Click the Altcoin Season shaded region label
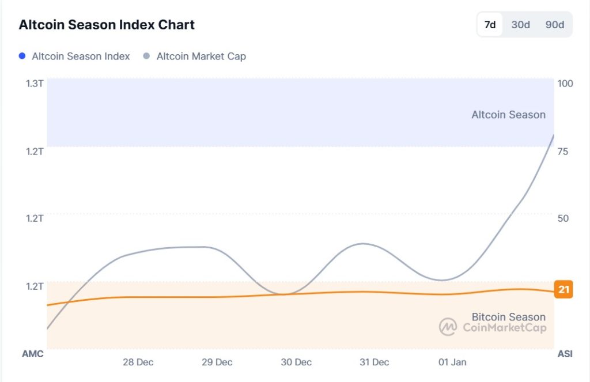Screen dimensions: 590x382 (509, 115)
